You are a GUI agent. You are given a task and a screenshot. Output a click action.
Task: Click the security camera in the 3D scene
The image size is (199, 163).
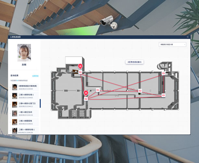click(x=109, y=22)
